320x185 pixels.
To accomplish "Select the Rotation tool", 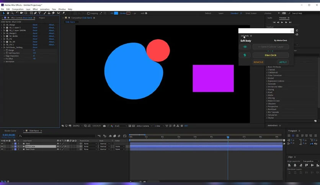I will pos(17,13).
